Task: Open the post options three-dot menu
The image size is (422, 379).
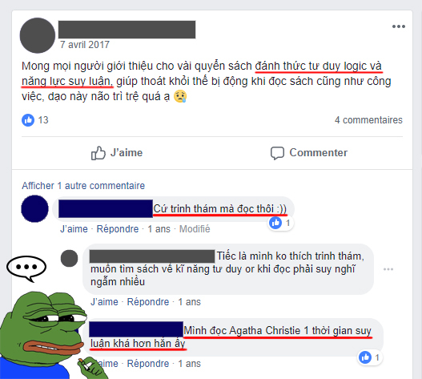Action: tap(398, 26)
